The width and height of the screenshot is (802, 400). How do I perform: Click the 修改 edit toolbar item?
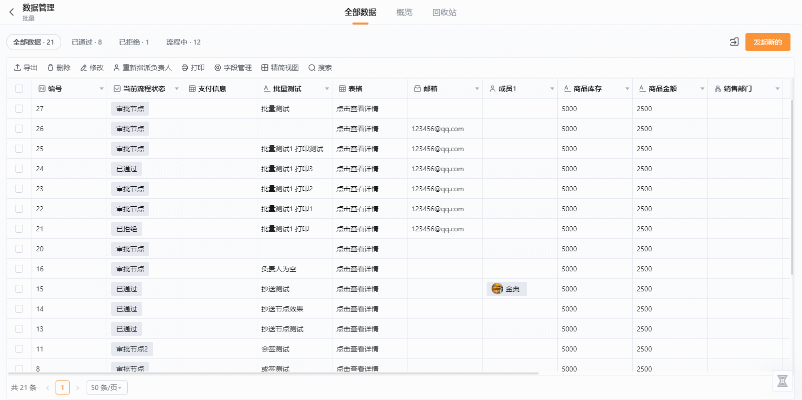92,68
